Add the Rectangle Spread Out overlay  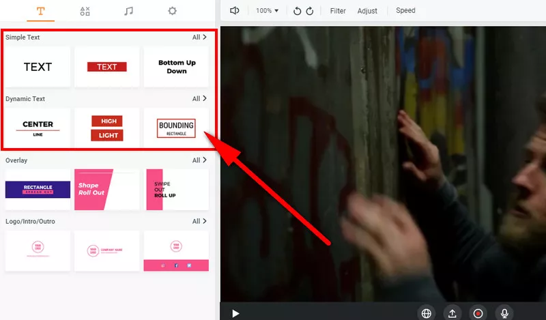38,190
